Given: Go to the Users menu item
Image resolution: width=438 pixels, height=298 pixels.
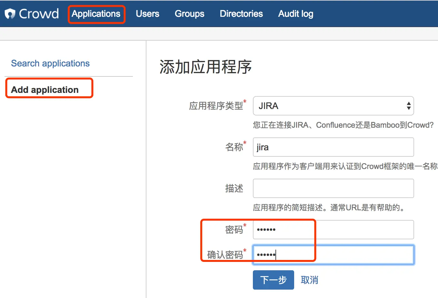Looking at the screenshot, I should click(x=147, y=14).
